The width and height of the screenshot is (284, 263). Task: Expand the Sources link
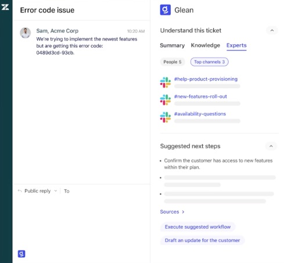point(172,212)
